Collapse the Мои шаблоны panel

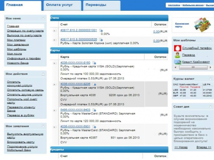[x=210, y=40]
